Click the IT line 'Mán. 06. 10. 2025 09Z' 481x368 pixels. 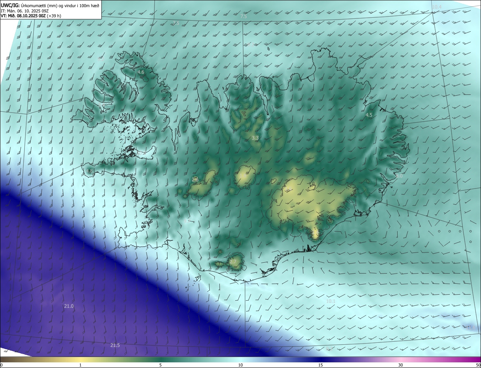point(29,11)
